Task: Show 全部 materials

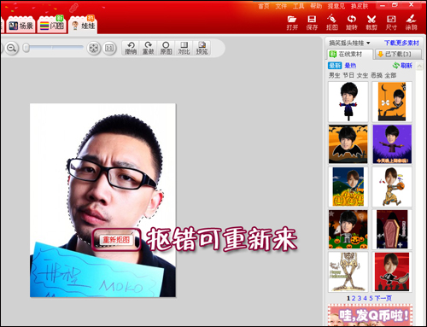Action: [390, 75]
